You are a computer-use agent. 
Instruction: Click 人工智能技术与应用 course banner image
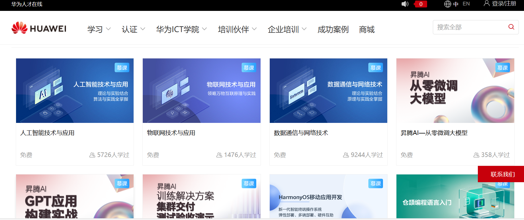75,91
